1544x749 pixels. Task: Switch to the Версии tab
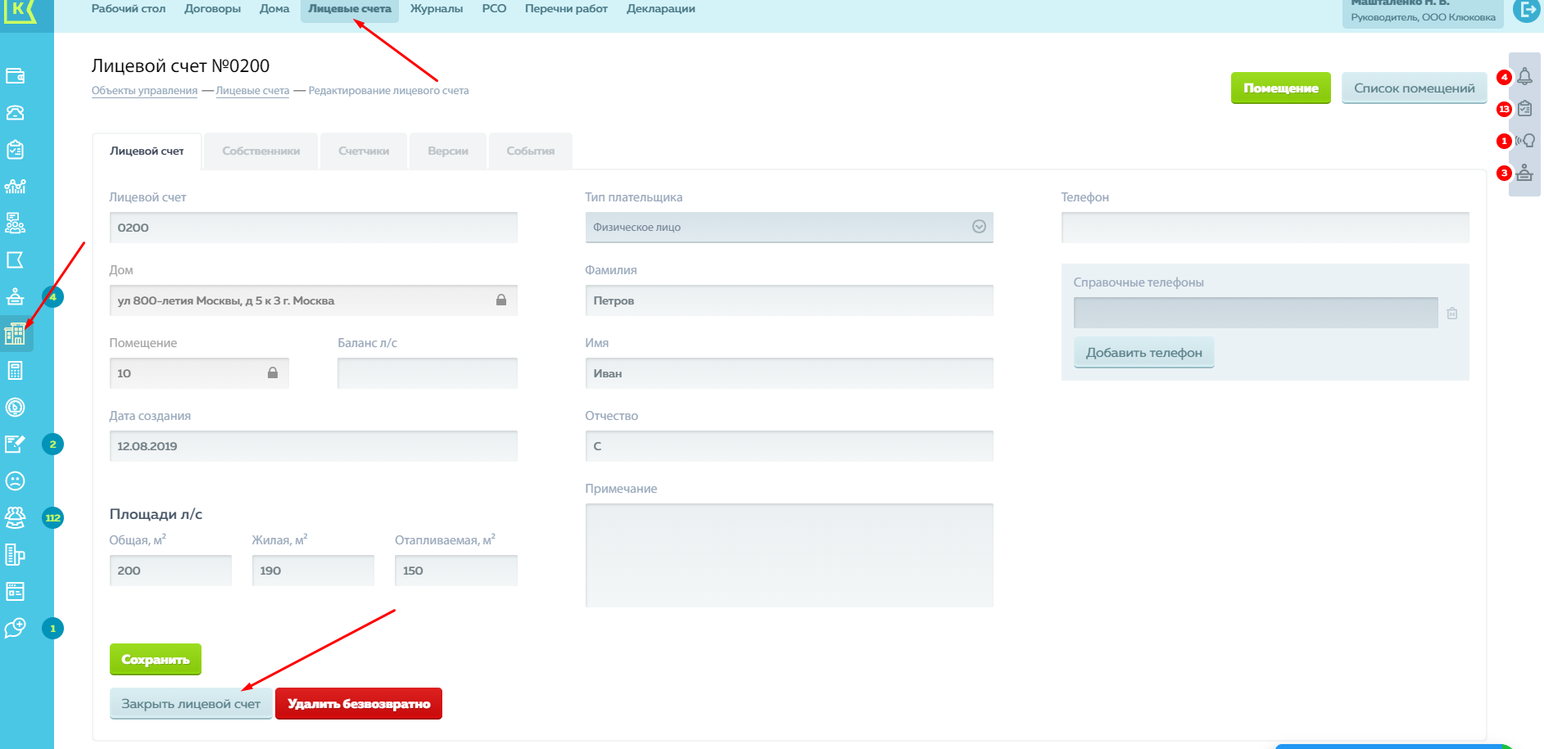click(448, 151)
